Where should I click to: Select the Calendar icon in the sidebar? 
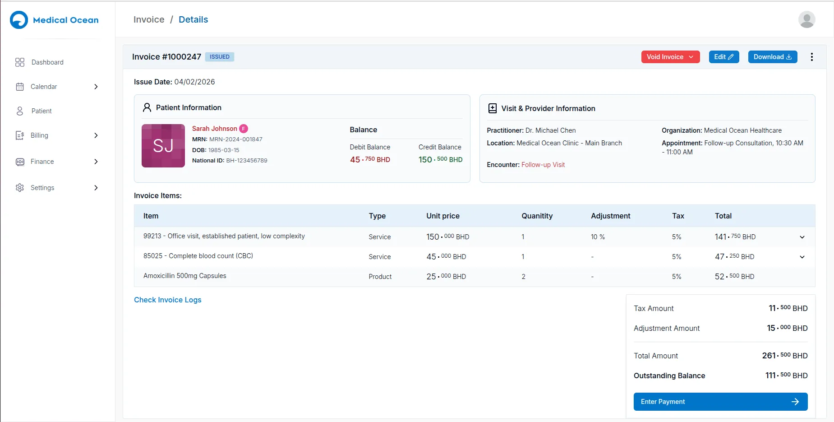[20, 87]
